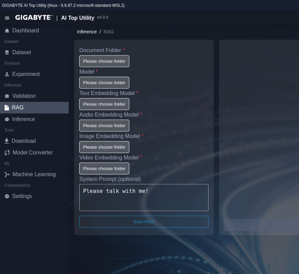
Task: Click the ML section header
Action: click(x=7, y=164)
